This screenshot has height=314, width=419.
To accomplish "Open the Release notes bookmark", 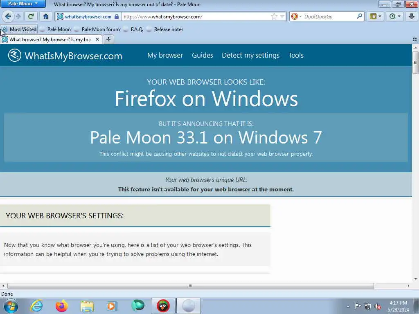I will [165, 29].
